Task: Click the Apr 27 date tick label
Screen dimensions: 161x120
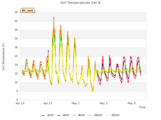Action: point(48,103)
